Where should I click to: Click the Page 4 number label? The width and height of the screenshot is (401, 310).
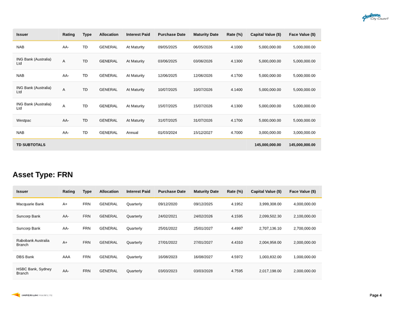(x=375, y=295)
